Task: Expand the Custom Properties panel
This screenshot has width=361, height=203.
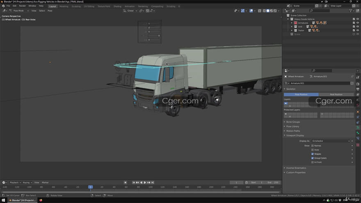Action: (x=296, y=172)
